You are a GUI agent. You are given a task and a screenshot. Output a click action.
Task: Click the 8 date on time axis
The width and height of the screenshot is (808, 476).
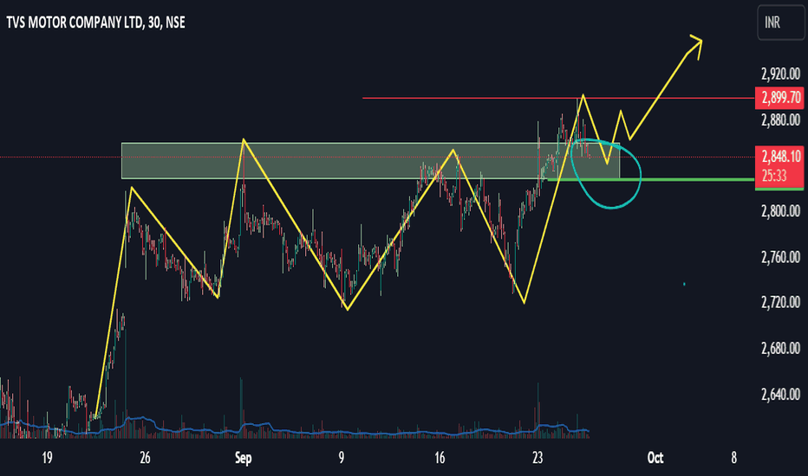pyautogui.click(x=733, y=458)
